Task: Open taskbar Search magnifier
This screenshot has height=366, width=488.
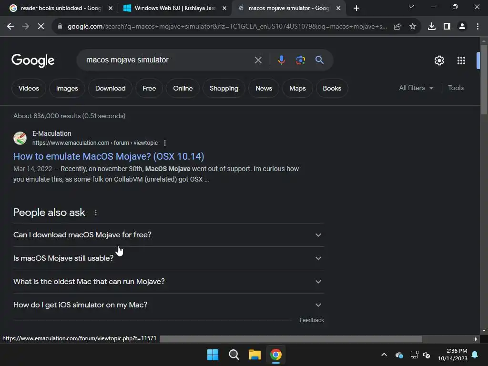Action: [x=234, y=355]
